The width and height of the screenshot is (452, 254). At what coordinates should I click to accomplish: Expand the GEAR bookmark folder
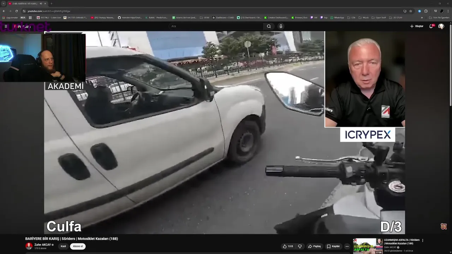coord(204,17)
